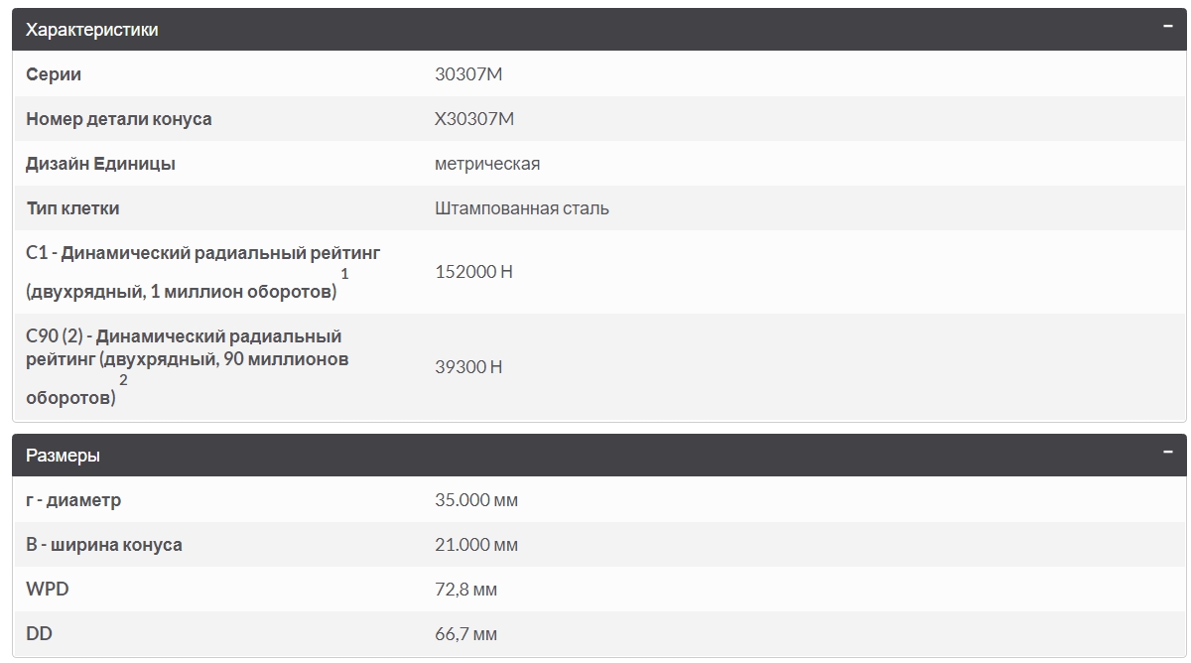The image size is (1191, 663).
Task: Click footnote superscript 1 after C1 rating
Action: point(344,273)
